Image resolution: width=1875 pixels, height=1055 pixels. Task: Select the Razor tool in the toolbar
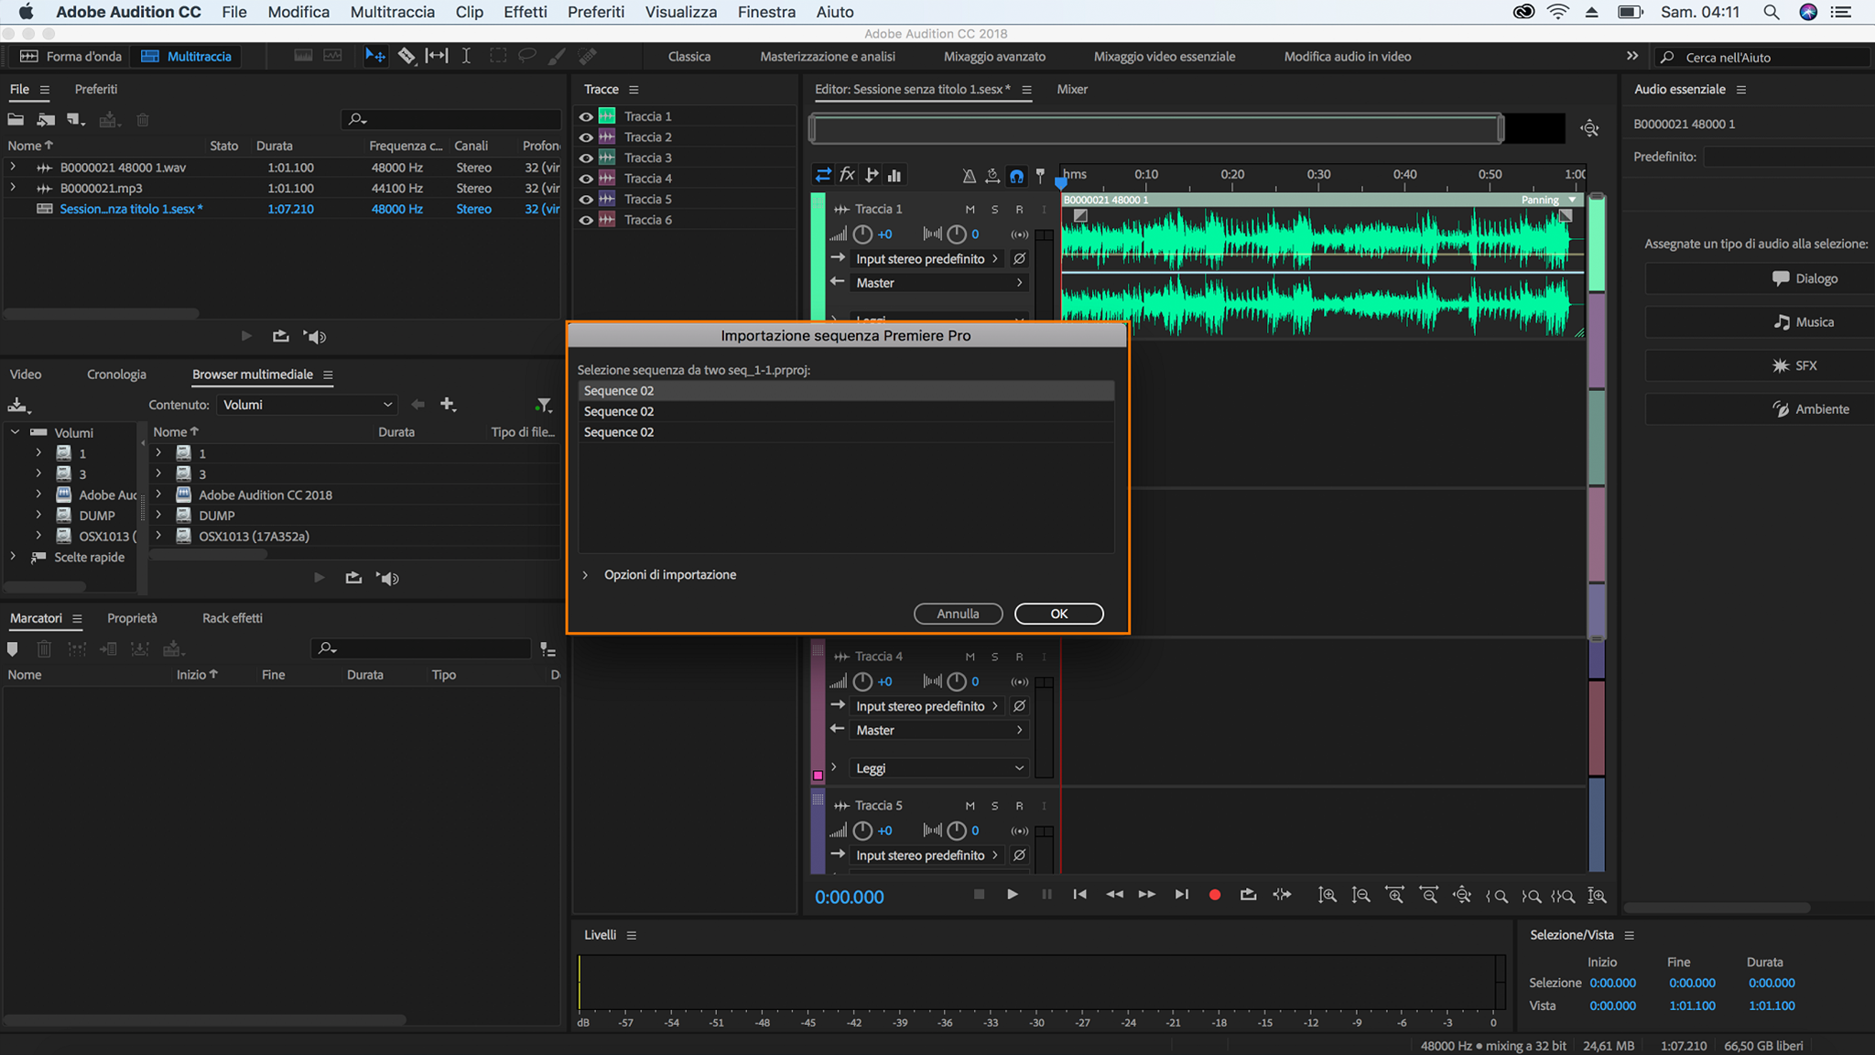click(x=407, y=56)
